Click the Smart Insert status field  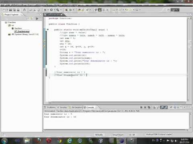point(118,135)
